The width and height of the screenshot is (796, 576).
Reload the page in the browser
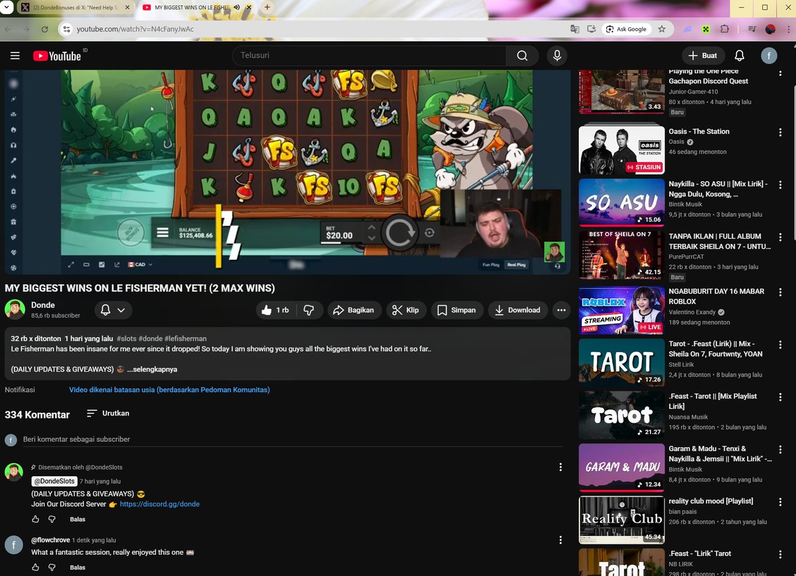(x=44, y=29)
